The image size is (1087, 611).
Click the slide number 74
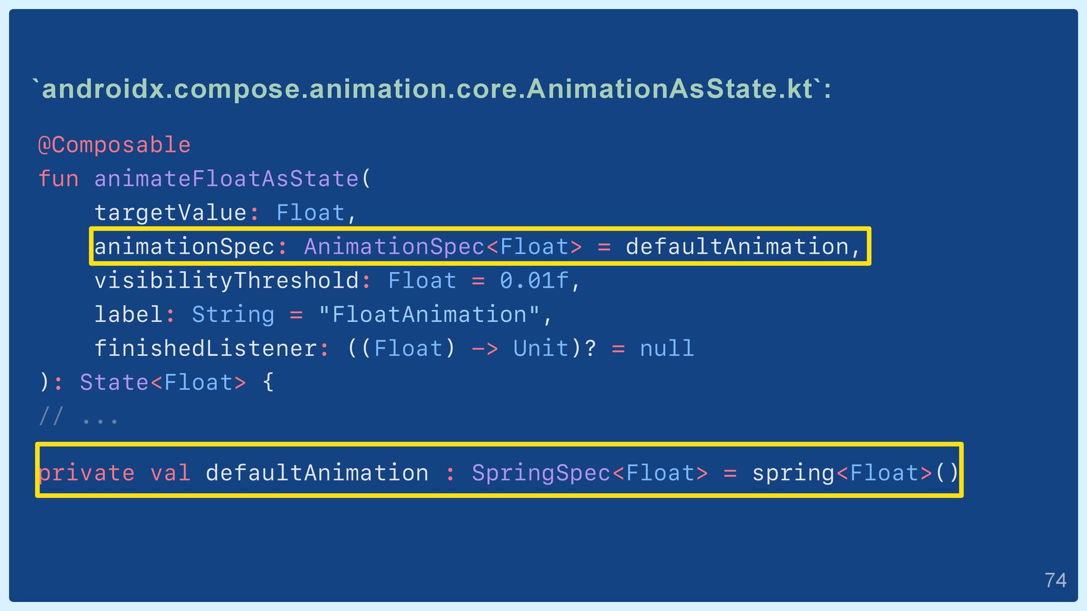[1055, 580]
